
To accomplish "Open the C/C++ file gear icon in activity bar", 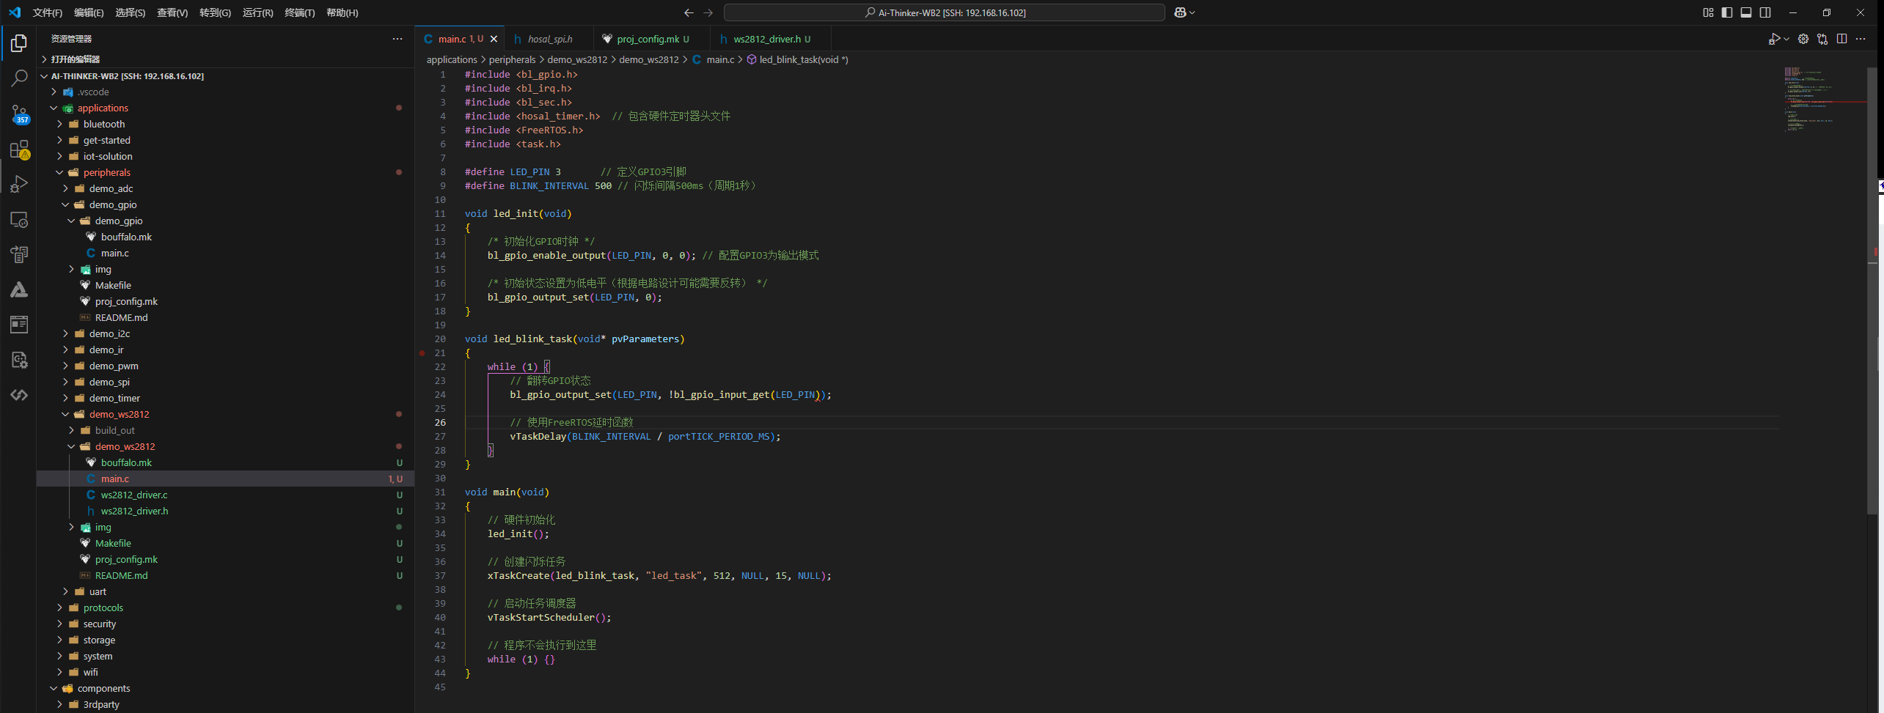I will point(19,360).
